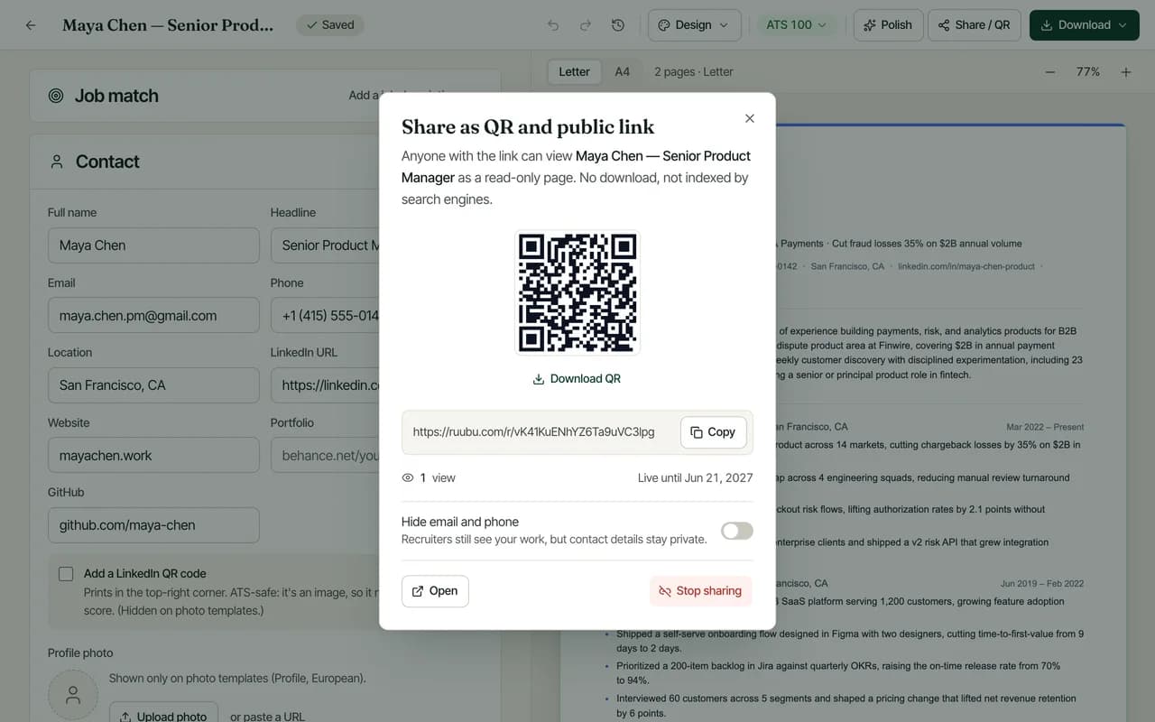The image size is (1155, 722).
Task: Click the Portfolio input field
Action: 325,456
